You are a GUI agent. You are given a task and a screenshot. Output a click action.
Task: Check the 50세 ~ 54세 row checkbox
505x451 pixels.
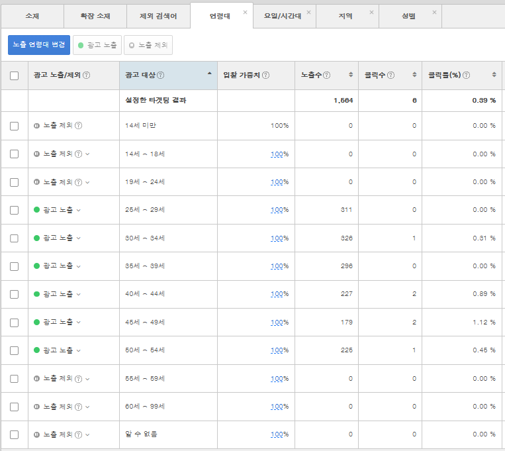pos(14,350)
